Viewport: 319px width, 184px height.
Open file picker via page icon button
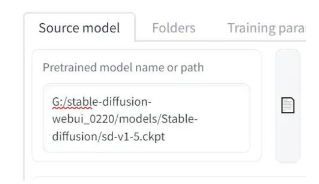pos(287,105)
